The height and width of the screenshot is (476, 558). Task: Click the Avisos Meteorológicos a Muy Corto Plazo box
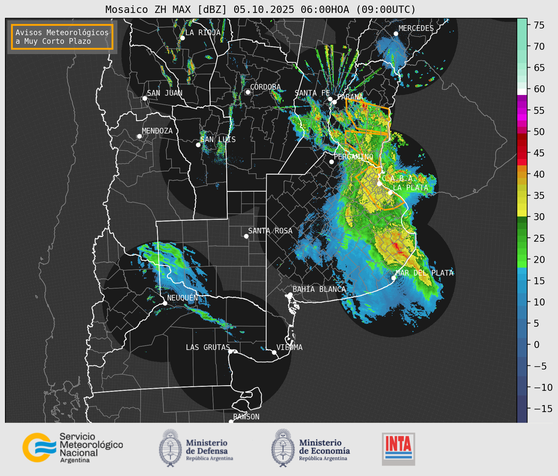(x=62, y=37)
